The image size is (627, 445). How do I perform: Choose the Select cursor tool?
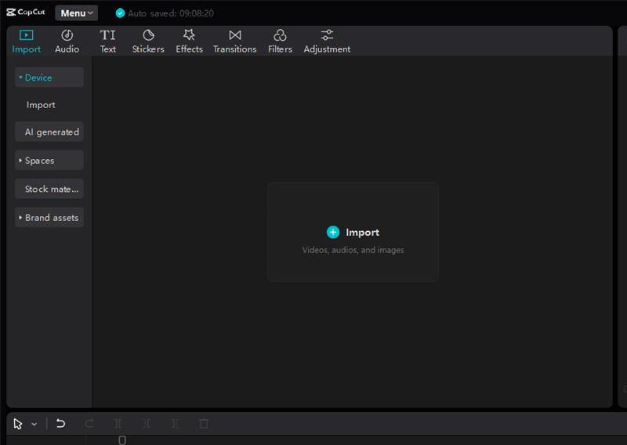(x=18, y=424)
